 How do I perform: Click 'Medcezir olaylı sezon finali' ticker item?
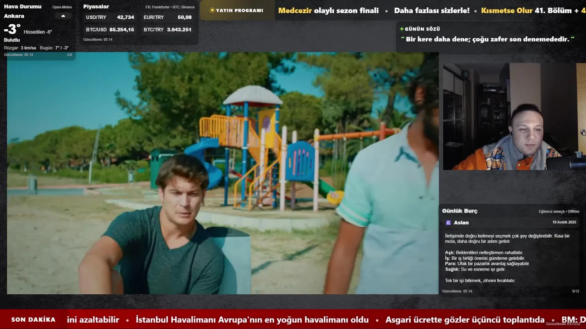tap(328, 11)
